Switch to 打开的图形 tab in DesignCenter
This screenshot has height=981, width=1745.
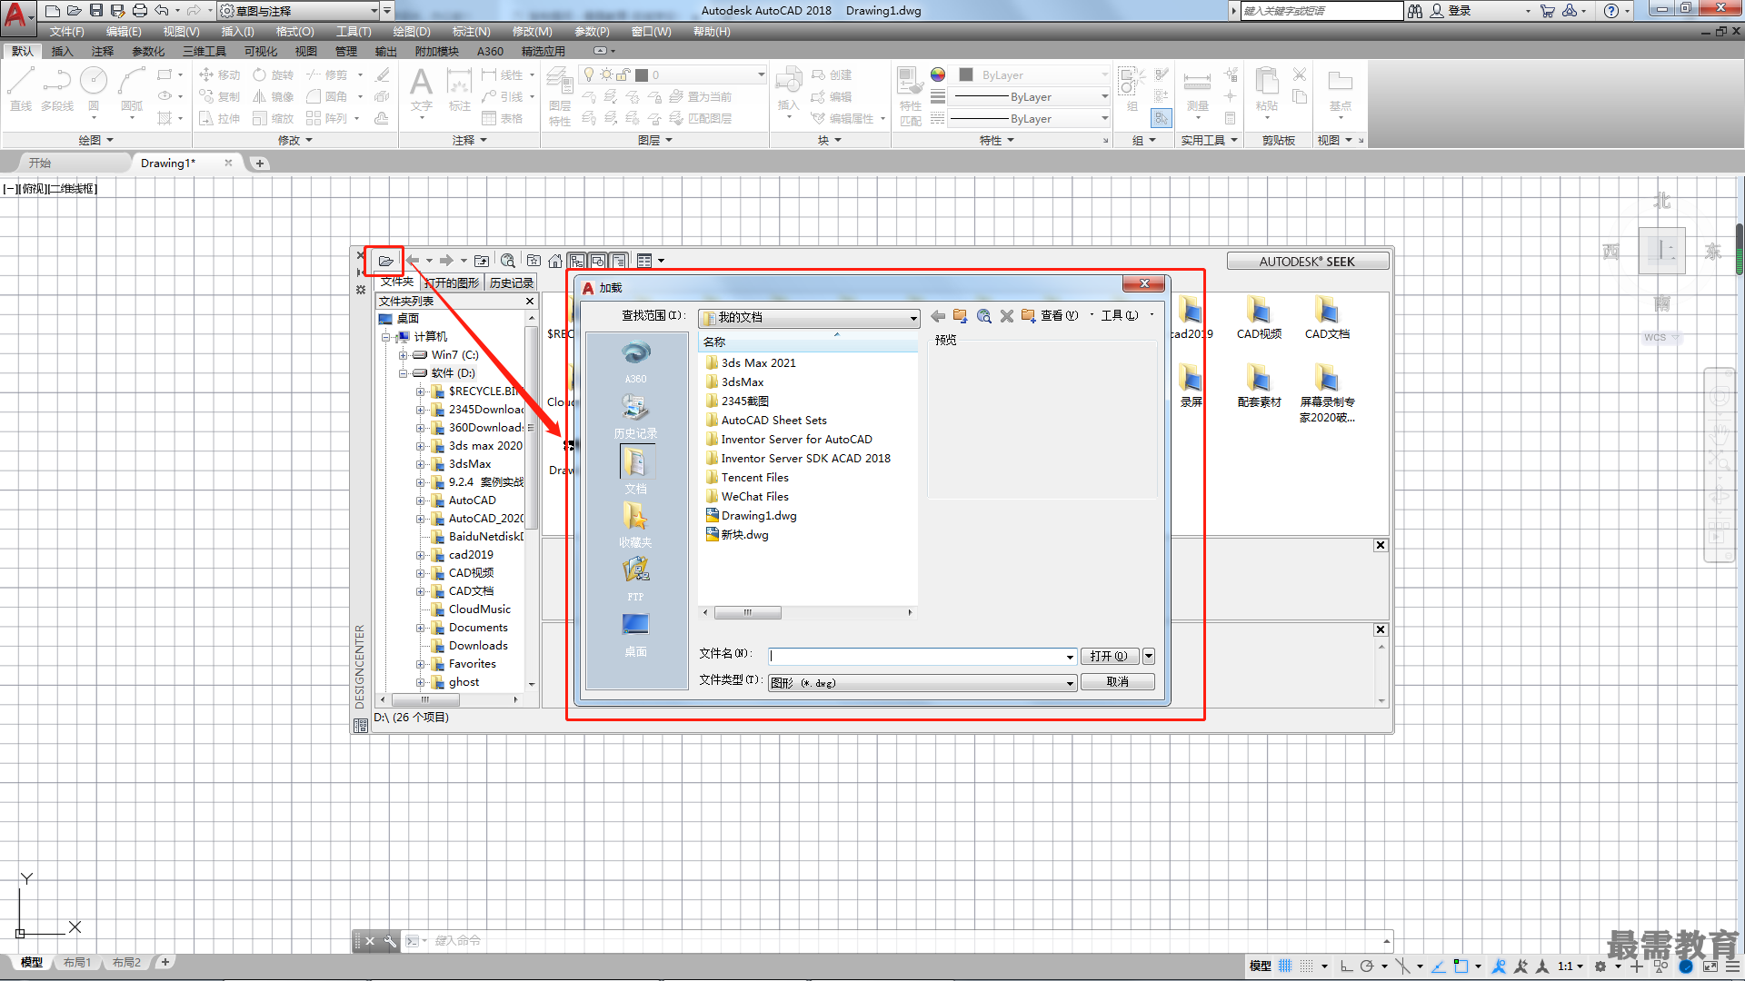coord(452,282)
